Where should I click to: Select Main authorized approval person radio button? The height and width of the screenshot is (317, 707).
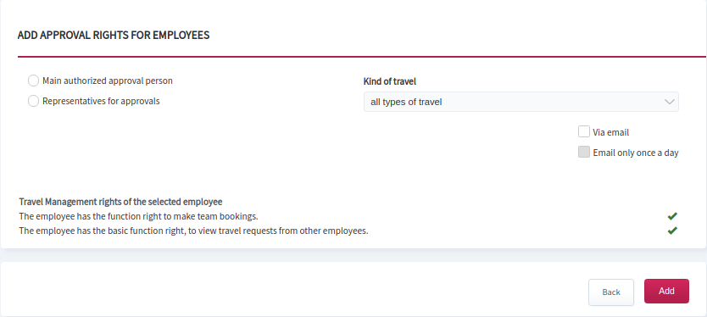(33, 81)
